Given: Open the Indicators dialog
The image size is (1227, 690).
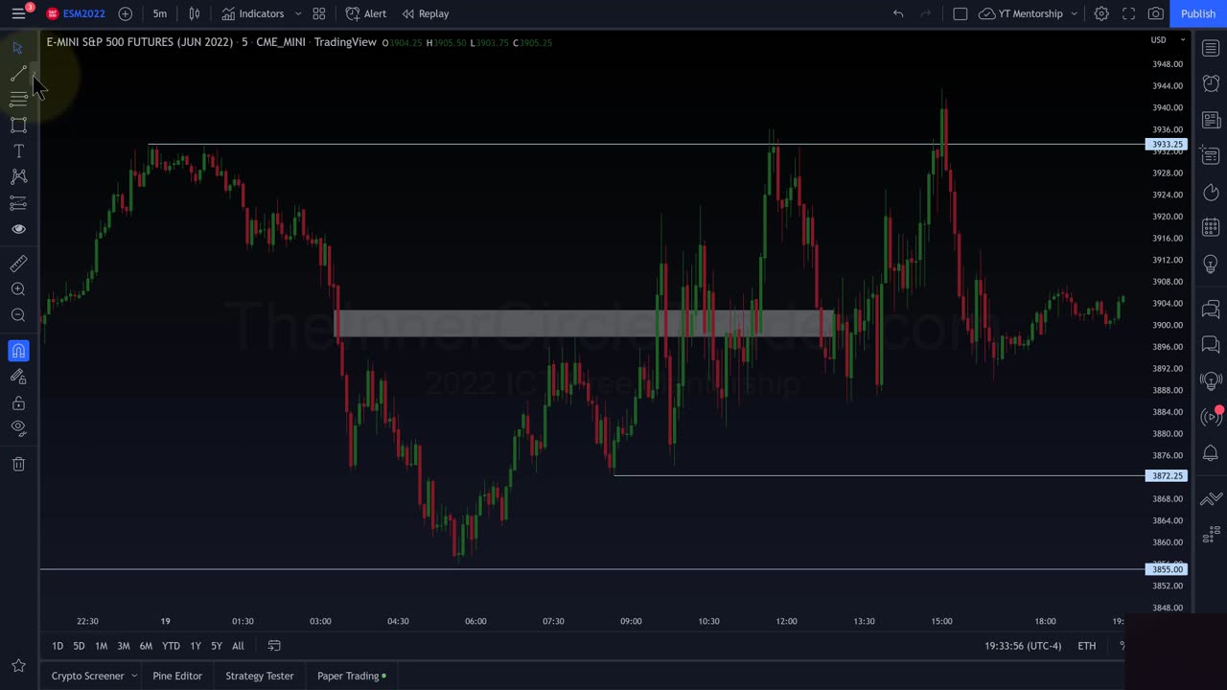Looking at the screenshot, I should [253, 13].
